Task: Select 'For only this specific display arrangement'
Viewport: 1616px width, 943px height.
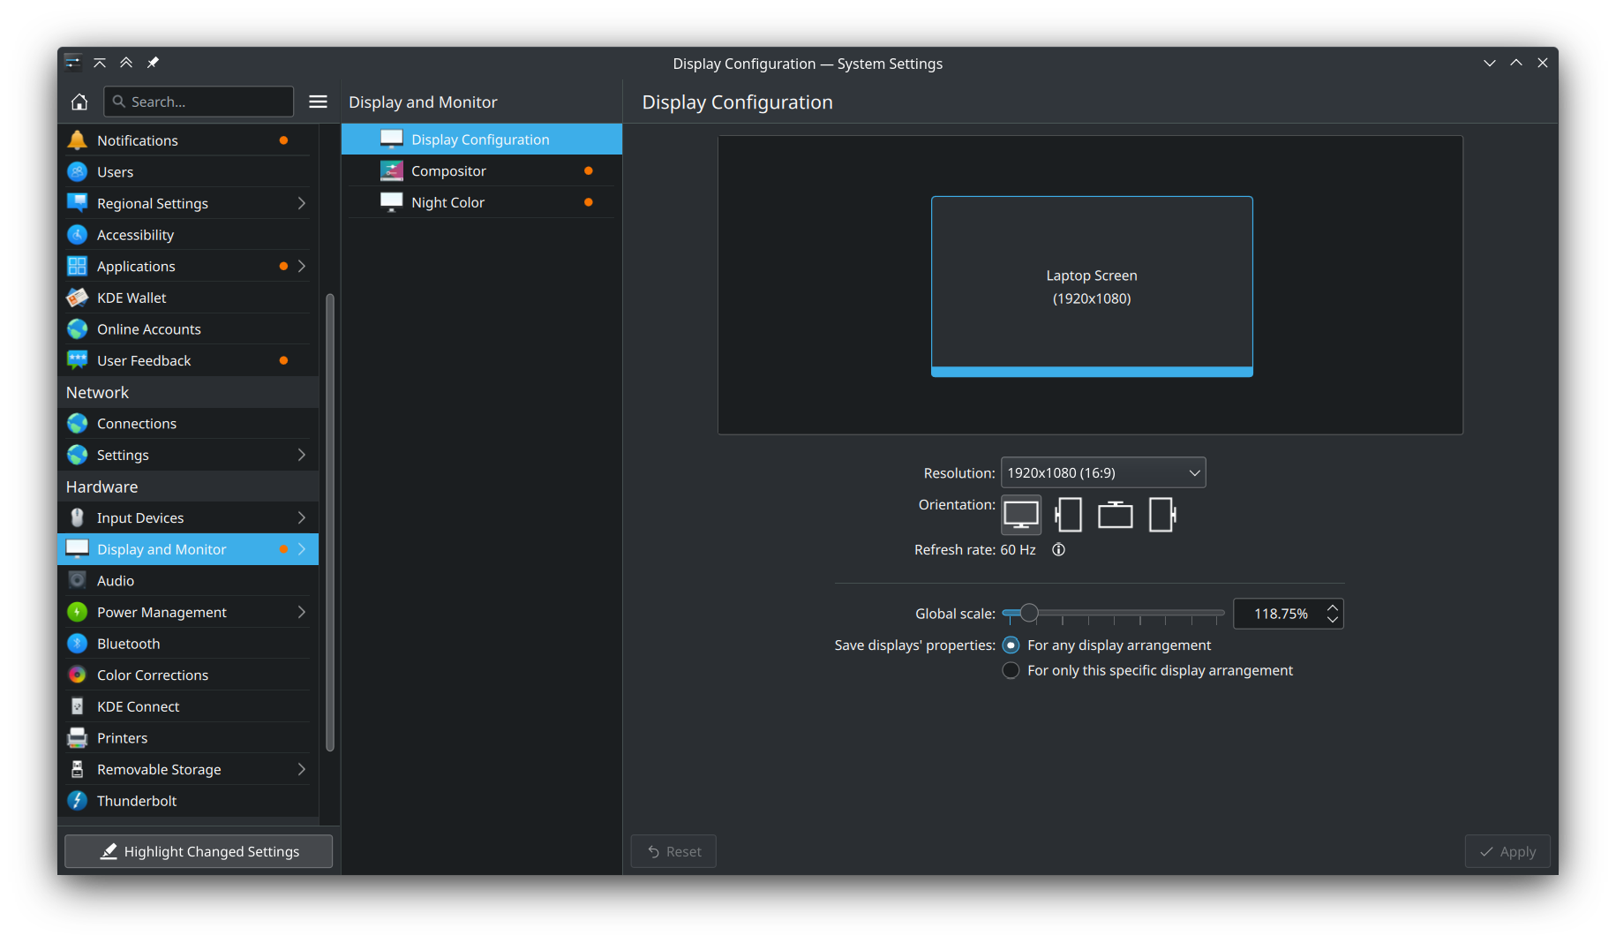Action: [1011, 671]
